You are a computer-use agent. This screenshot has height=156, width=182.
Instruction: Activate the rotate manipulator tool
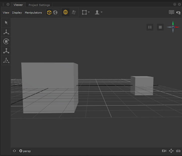(x=6, y=41)
